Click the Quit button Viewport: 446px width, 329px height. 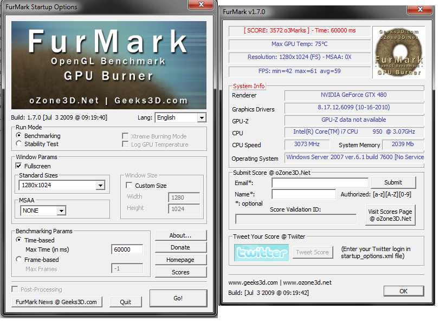pyautogui.click(x=126, y=302)
